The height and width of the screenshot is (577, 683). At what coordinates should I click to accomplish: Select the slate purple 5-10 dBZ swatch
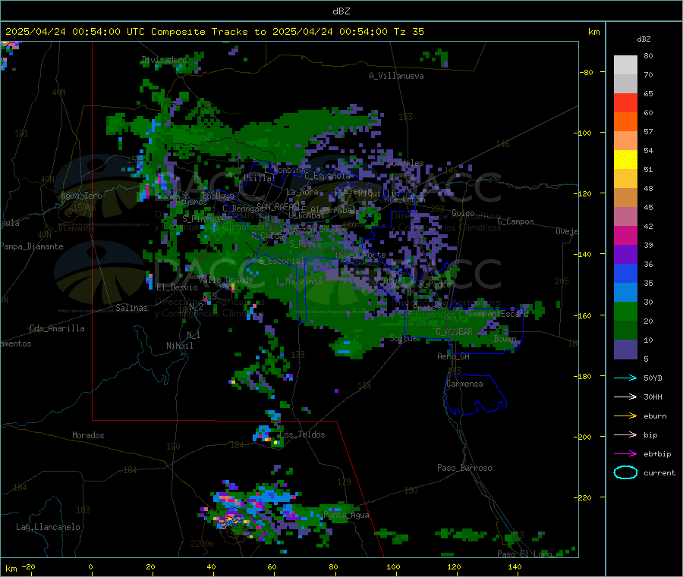(x=625, y=350)
